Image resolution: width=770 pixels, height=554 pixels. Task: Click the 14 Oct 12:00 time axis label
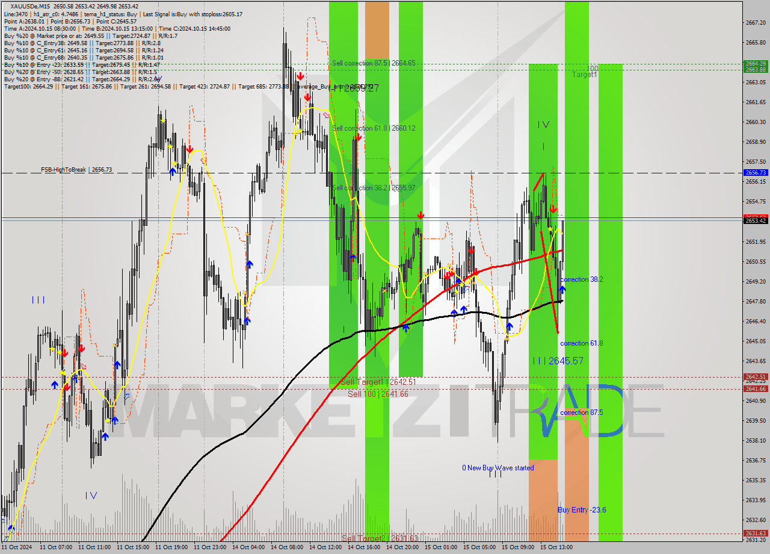[324, 547]
